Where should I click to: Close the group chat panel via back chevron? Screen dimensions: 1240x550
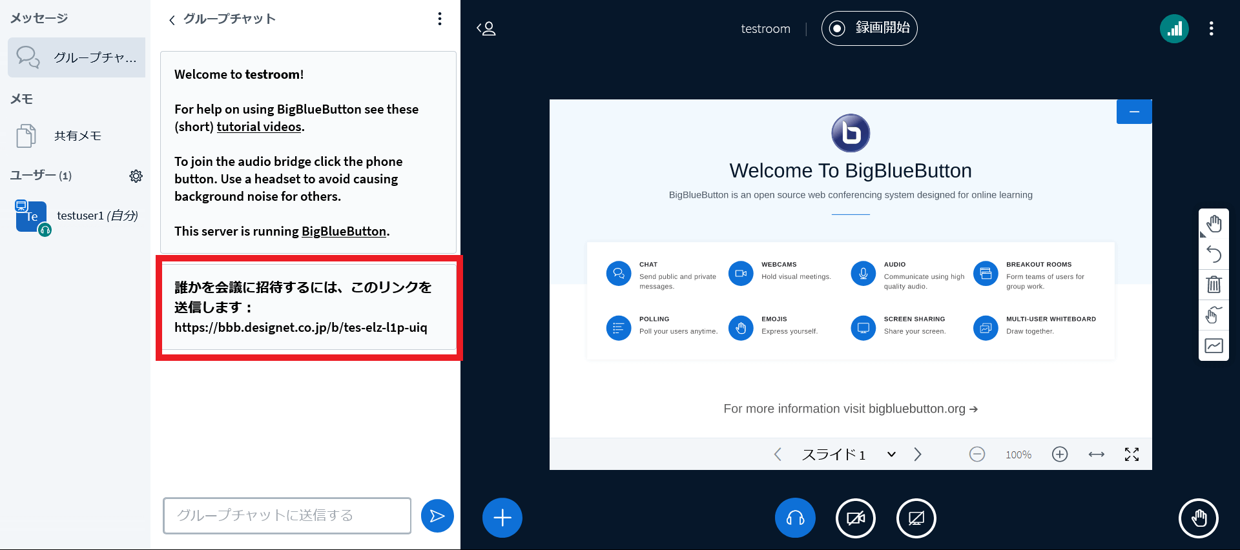[x=172, y=20]
